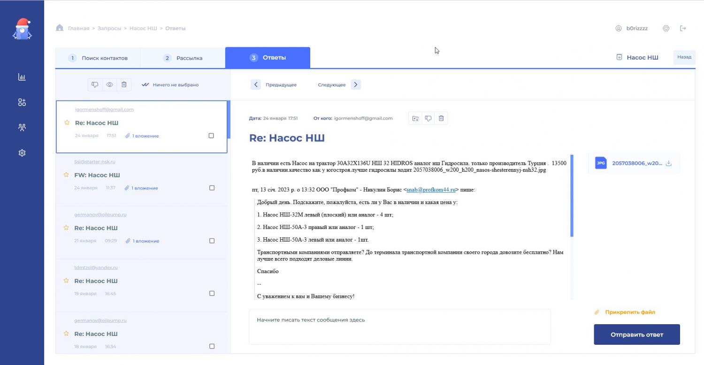Viewport: 704px width, 365px height.
Task: Check the igormenshoff@gmail.com email checkbox
Action: click(211, 136)
